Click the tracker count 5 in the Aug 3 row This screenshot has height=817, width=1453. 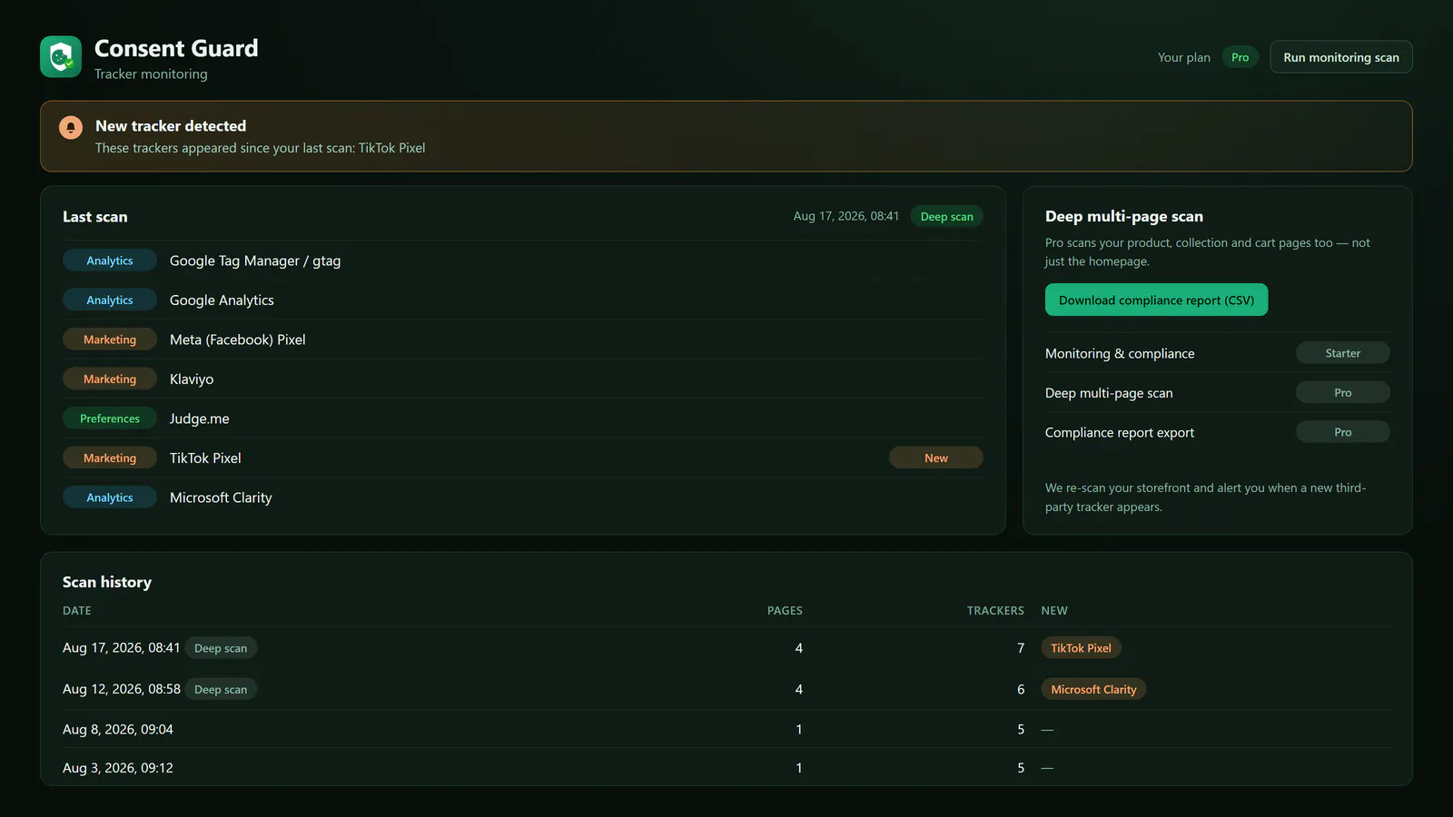pos(1021,768)
